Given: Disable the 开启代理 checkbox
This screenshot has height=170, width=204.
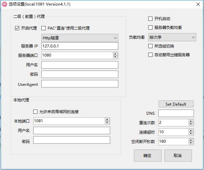Looking at the screenshot, I should pyautogui.click(x=17, y=28).
